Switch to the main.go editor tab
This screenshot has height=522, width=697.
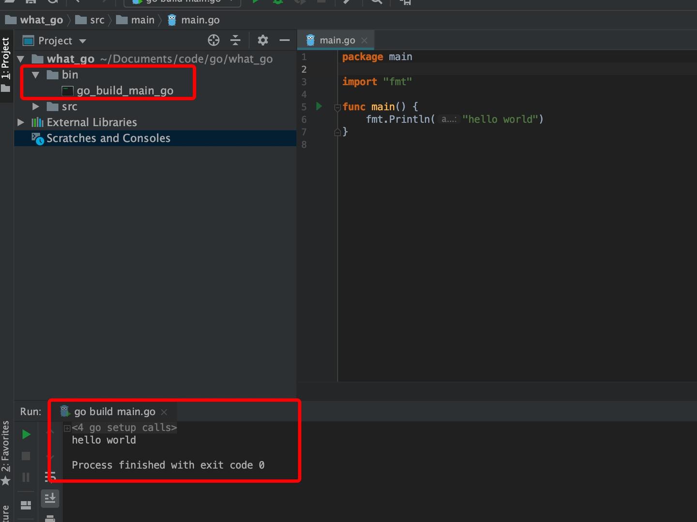(x=337, y=40)
